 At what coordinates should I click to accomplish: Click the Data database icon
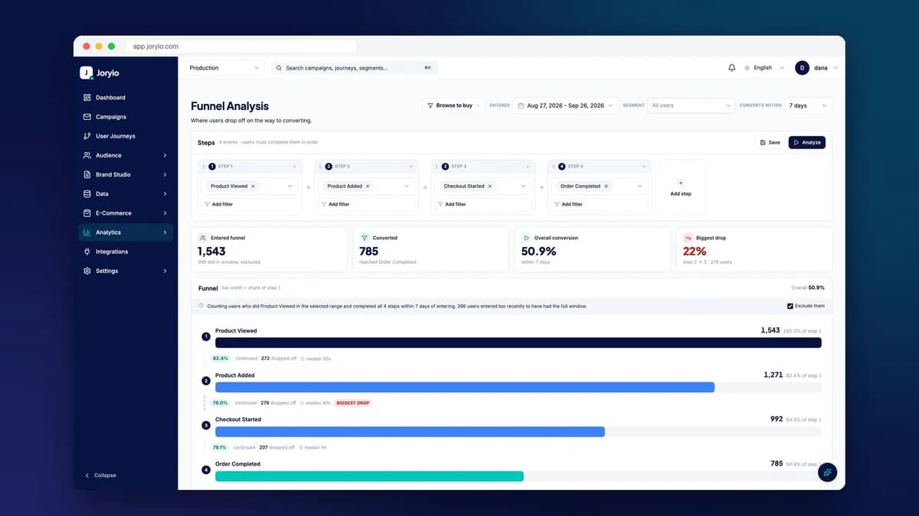(x=87, y=194)
